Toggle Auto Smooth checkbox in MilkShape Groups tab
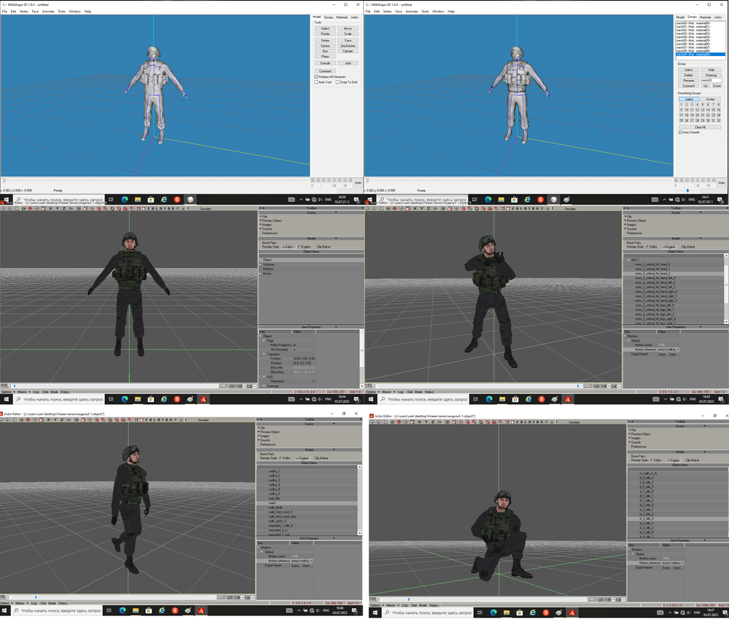Viewport: 729px width, 619px height. (681, 133)
